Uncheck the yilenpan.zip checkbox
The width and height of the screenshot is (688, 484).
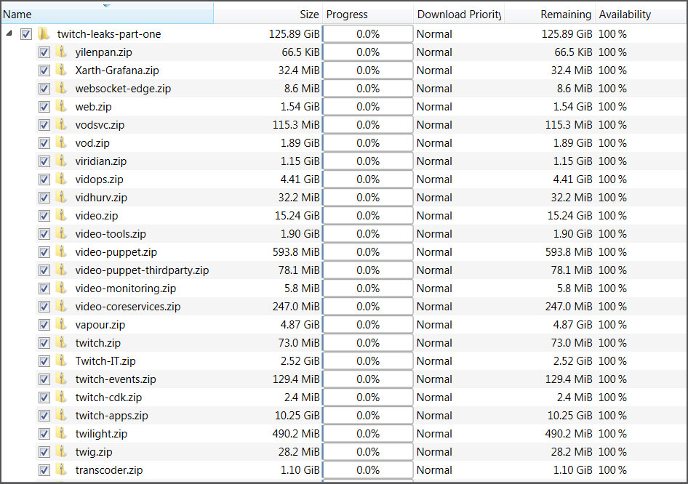coord(44,52)
